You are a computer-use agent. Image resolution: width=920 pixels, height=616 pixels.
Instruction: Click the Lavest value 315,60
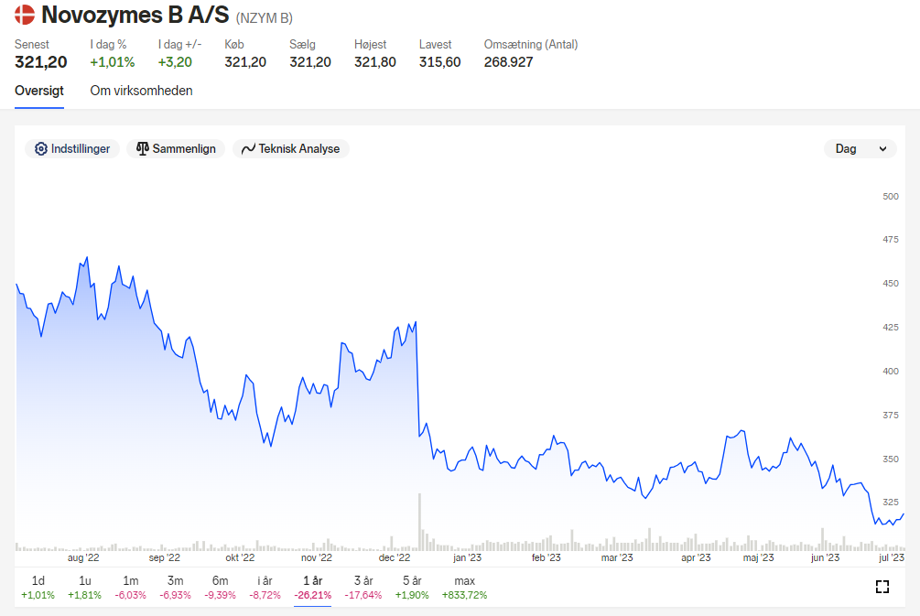(440, 62)
